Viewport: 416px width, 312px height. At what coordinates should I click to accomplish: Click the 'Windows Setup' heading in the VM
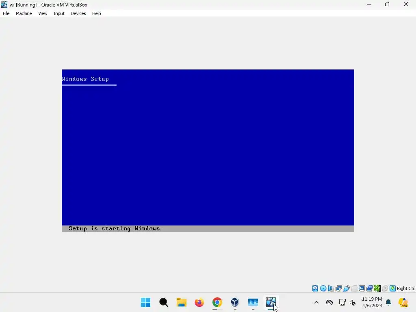pos(85,79)
